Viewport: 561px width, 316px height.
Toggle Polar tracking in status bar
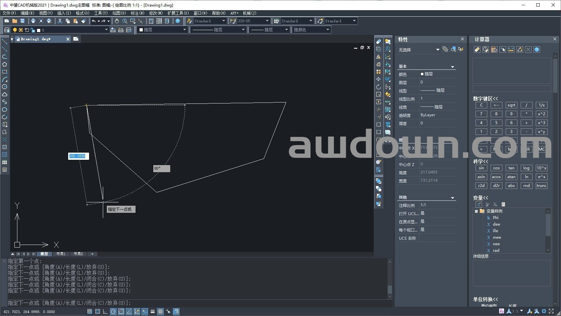[x=113, y=311]
